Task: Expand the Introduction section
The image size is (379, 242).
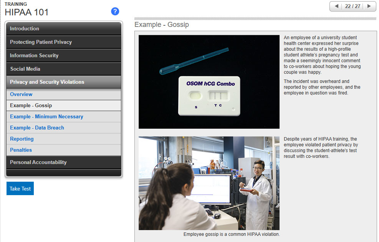Action: point(63,29)
